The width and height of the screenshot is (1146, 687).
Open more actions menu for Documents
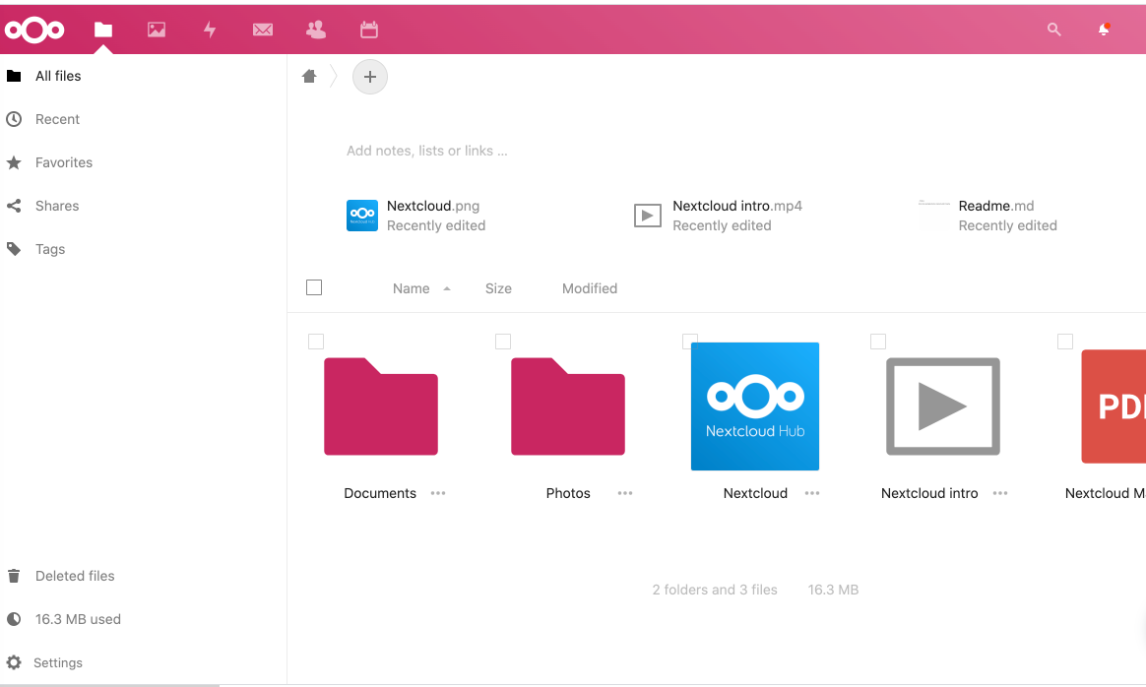click(438, 493)
